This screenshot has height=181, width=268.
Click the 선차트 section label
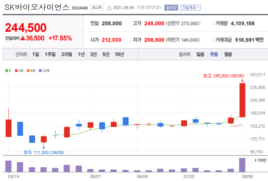21,54
